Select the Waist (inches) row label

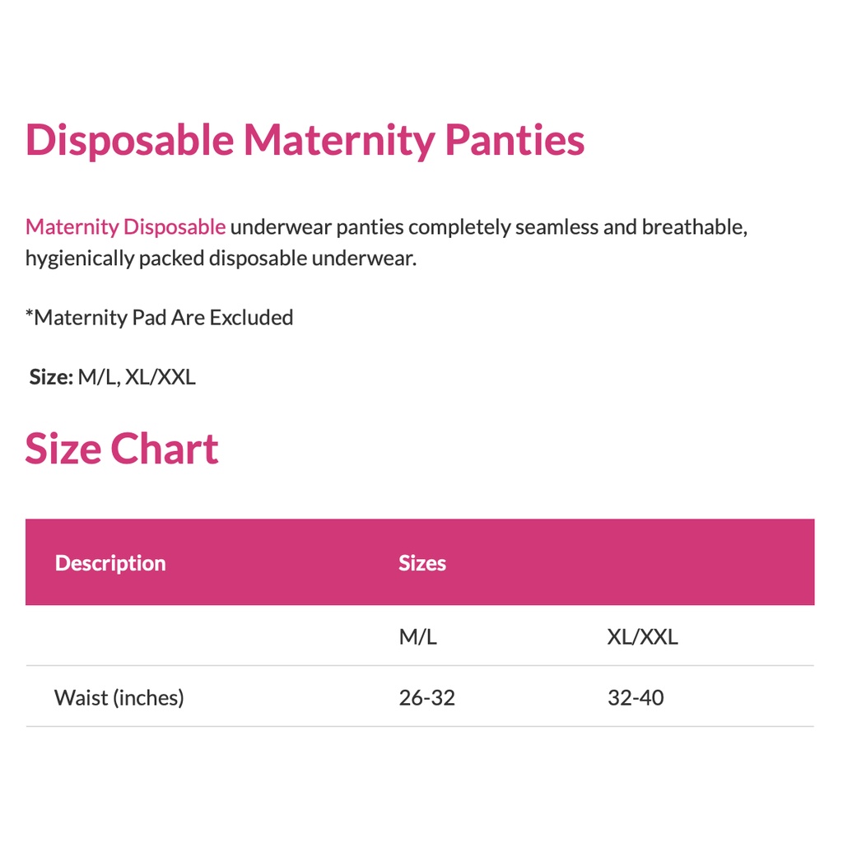click(119, 698)
